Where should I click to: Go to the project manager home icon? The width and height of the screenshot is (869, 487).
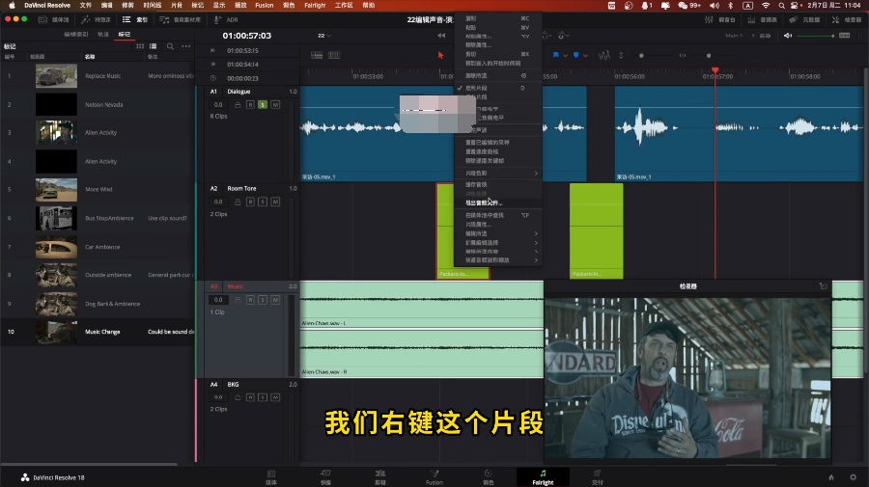pyautogui.click(x=830, y=477)
